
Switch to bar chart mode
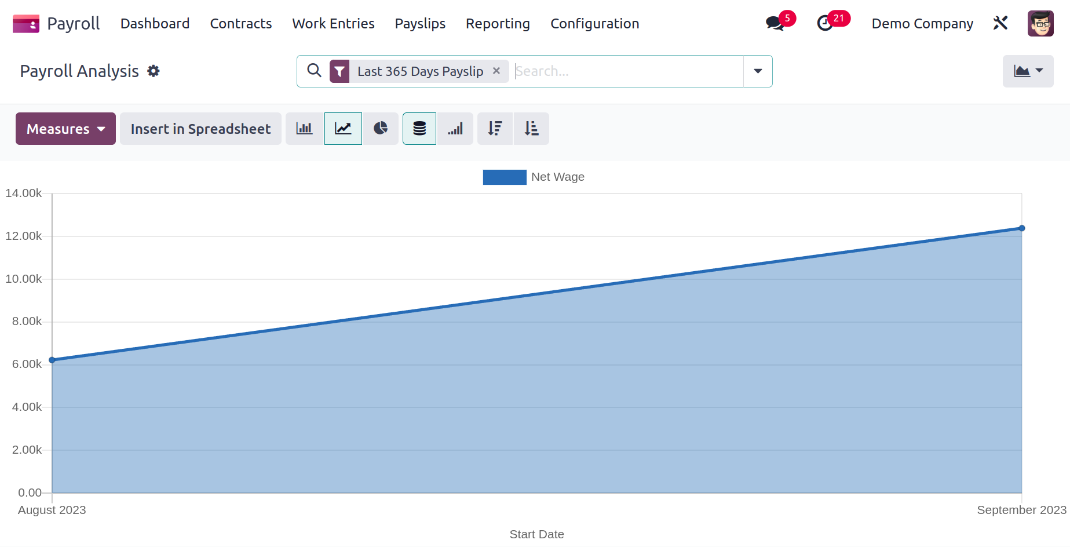[304, 129]
